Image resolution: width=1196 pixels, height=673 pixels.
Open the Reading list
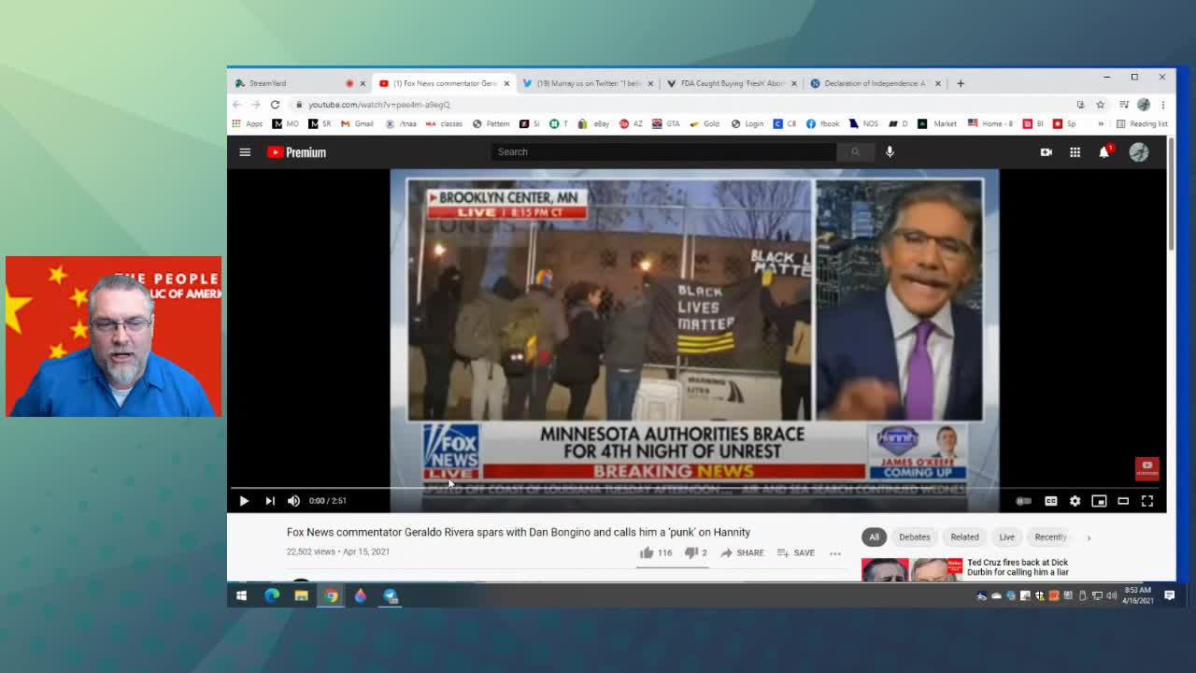click(x=1142, y=123)
